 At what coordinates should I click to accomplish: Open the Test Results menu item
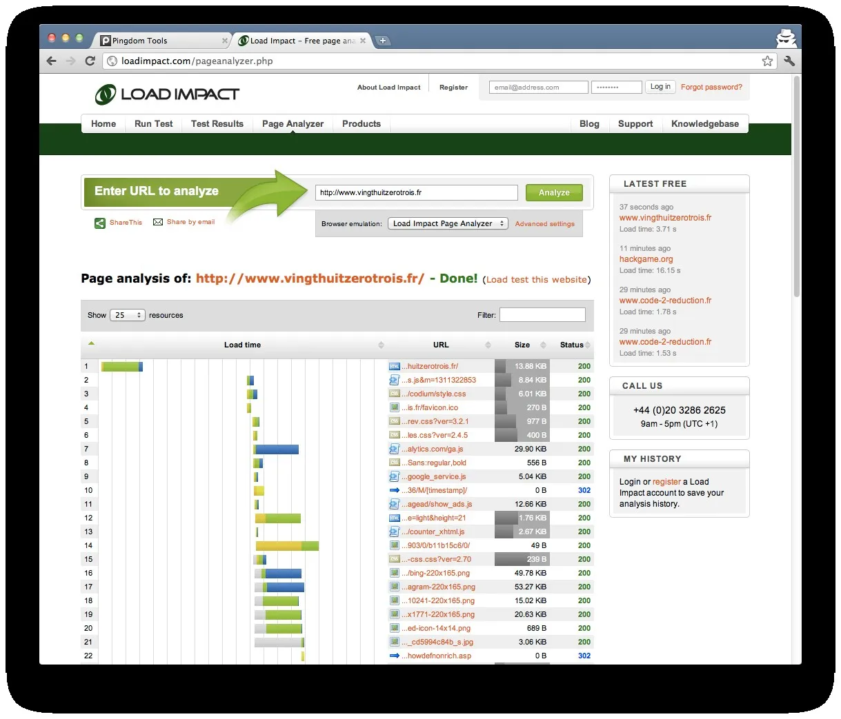pyautogui.click(x=217, y=124)
